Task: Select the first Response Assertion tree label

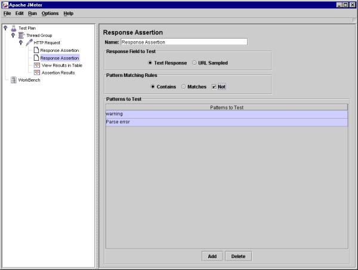Action: click(60, 51)
